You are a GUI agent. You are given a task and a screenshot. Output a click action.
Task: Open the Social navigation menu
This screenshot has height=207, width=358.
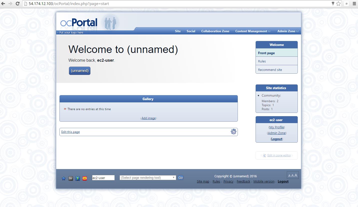(x=191, y=31)
